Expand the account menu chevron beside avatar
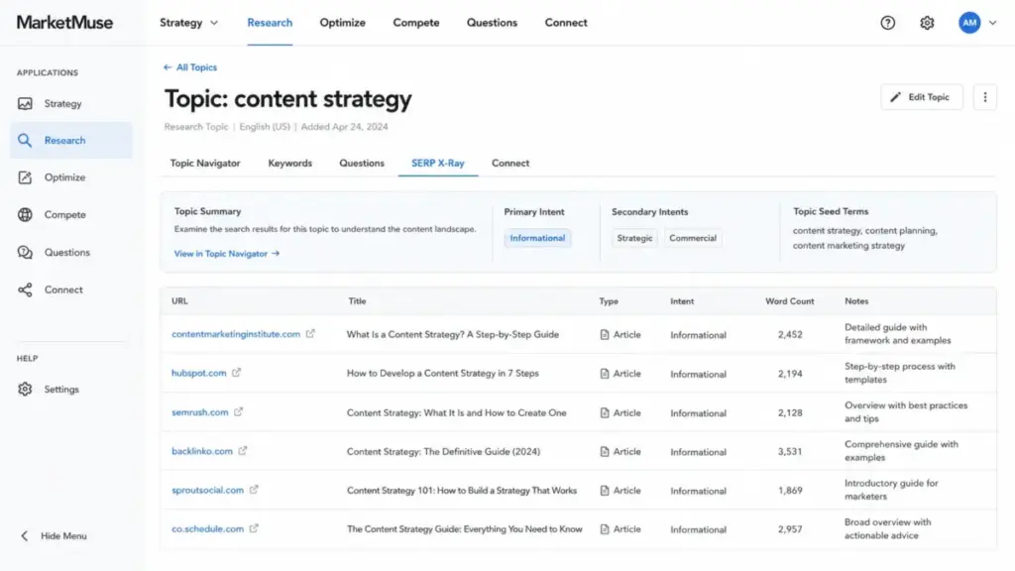 pos(992,23)
